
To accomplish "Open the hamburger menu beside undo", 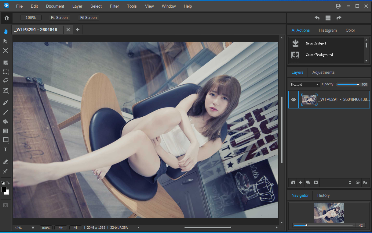I will point(328,18).
